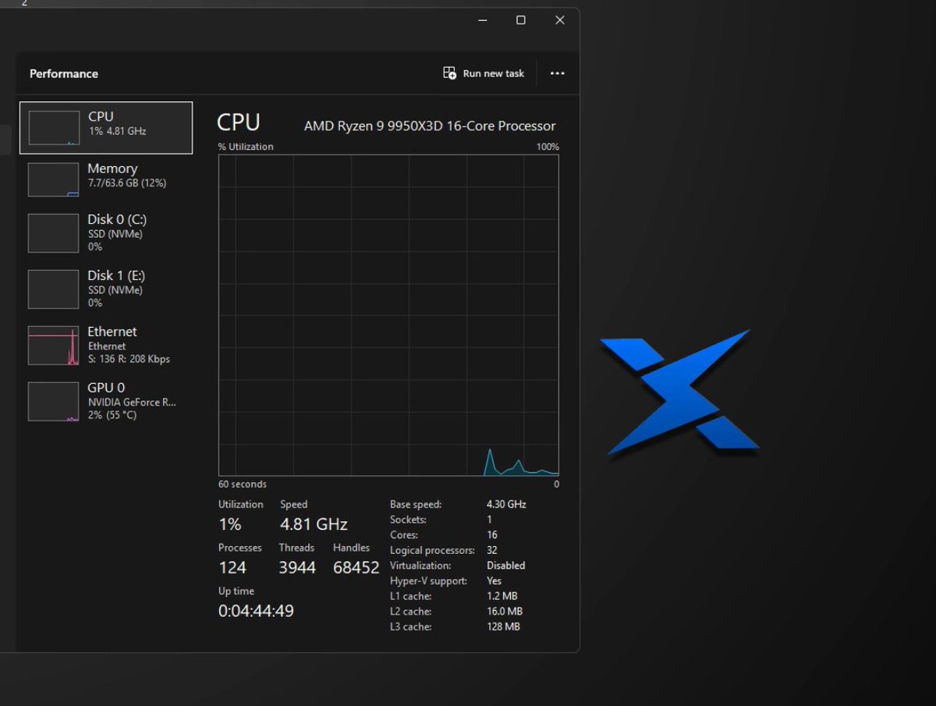Select the CPU performance entry
936x706 pixels.
coord(106,128)
